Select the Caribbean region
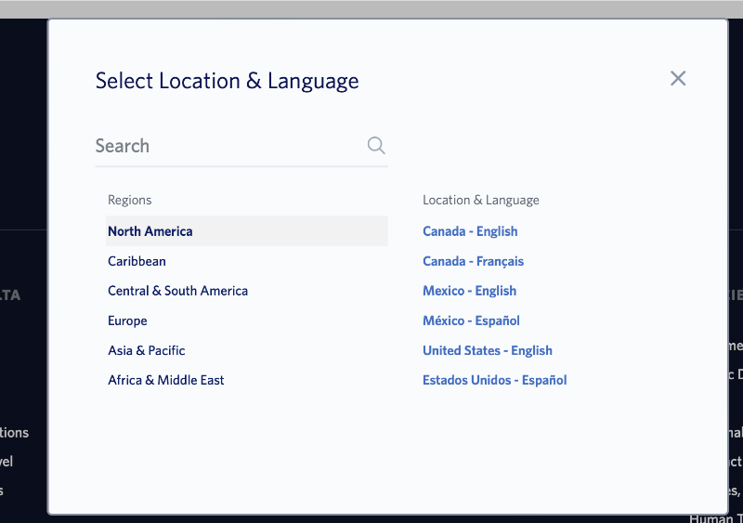Viewport: 743px width, 523px height. tap(137, 261)
